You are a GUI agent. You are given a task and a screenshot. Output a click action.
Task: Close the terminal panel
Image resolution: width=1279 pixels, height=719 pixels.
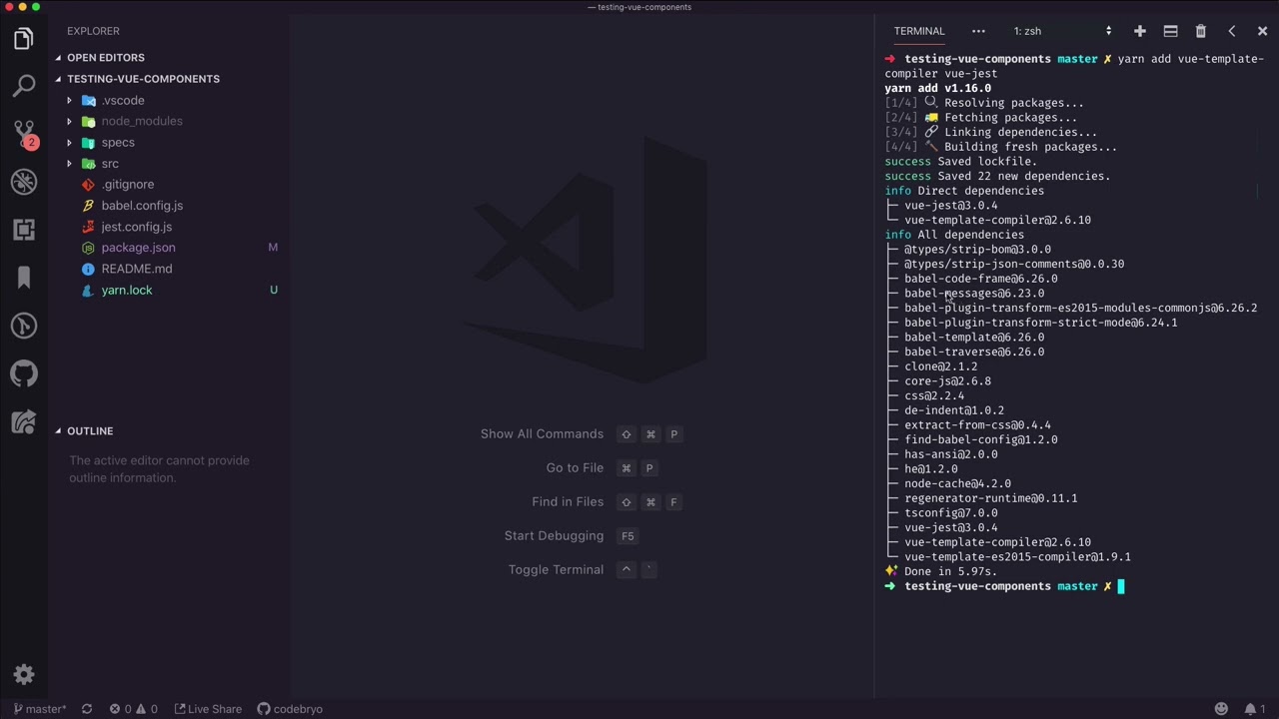(x=1262, y=31)
